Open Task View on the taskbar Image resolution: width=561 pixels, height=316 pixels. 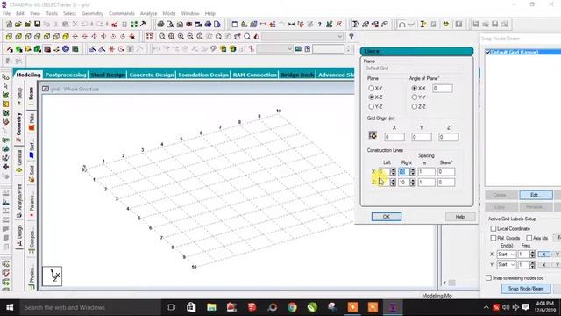pos(171,307)
